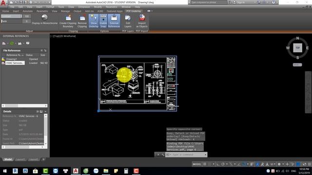Viewport: 312px width, 175px height.
Task: Open Windows Start menu
Action: (5, 171)
